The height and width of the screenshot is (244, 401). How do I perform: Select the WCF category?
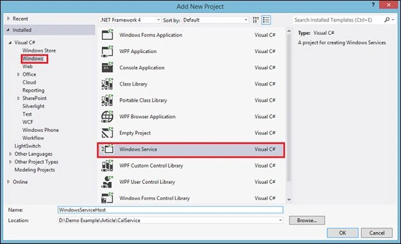click(x=28, y=122)
